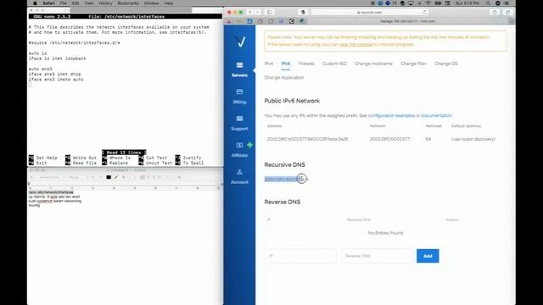Reload the page in address bar
This screenshot has width=543, height=305.
(x=424, y=12)
